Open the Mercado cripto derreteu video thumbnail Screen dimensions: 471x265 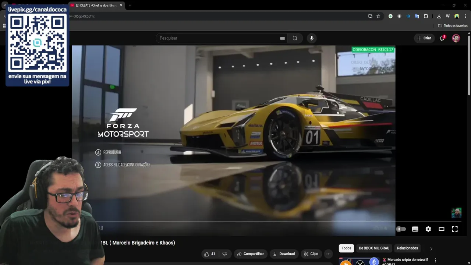(359, 261)
